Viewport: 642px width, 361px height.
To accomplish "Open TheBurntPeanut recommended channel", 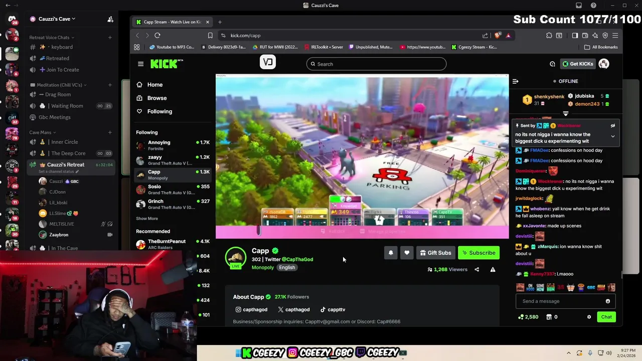I will pyautogui.click(x=173, y=244).
